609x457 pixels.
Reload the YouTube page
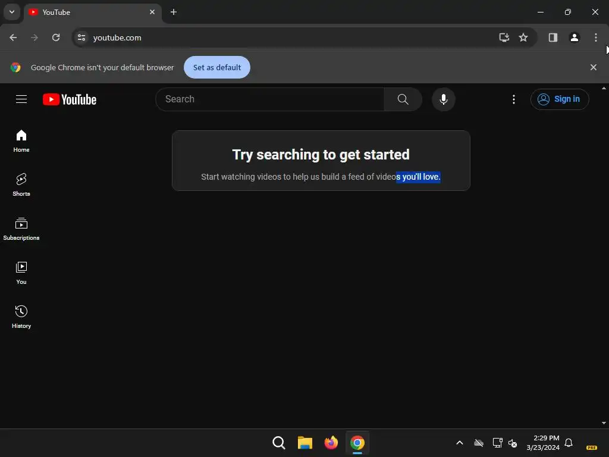(56, 37)
